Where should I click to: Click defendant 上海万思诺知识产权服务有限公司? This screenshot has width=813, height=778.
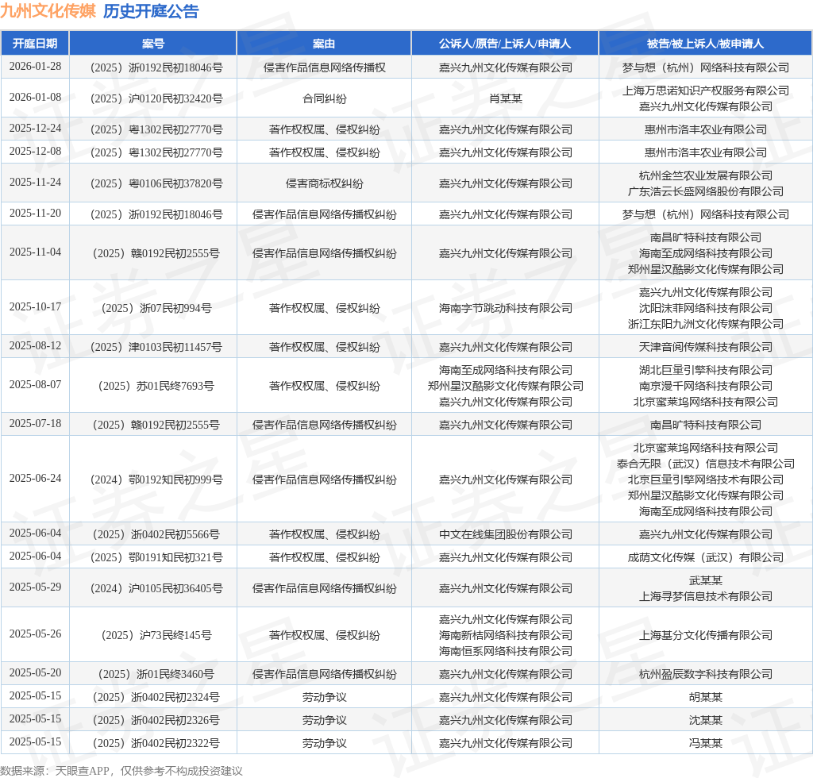pyautogui.click(x=706, y=91)
